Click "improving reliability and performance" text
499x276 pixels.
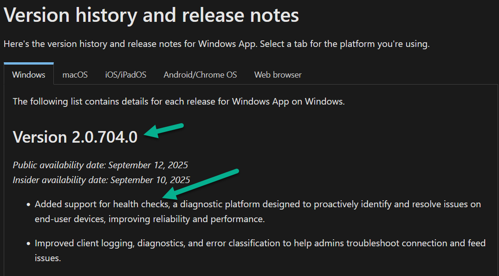pyautogui.click(x=187, y=219)
